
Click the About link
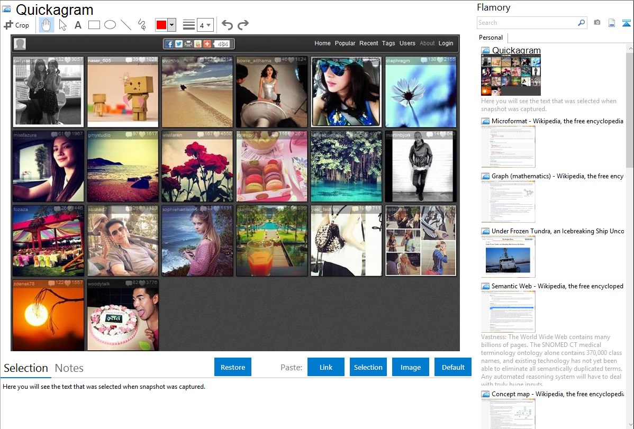point(427,43)
